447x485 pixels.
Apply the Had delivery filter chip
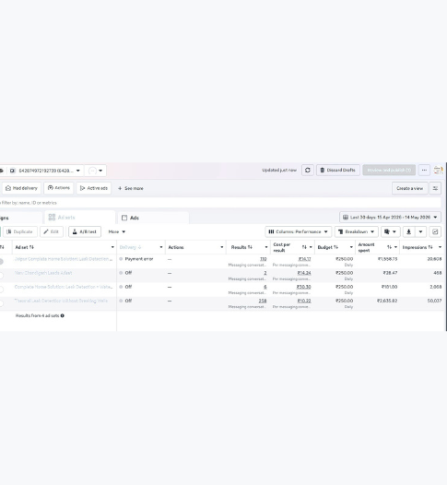point(21,188)
